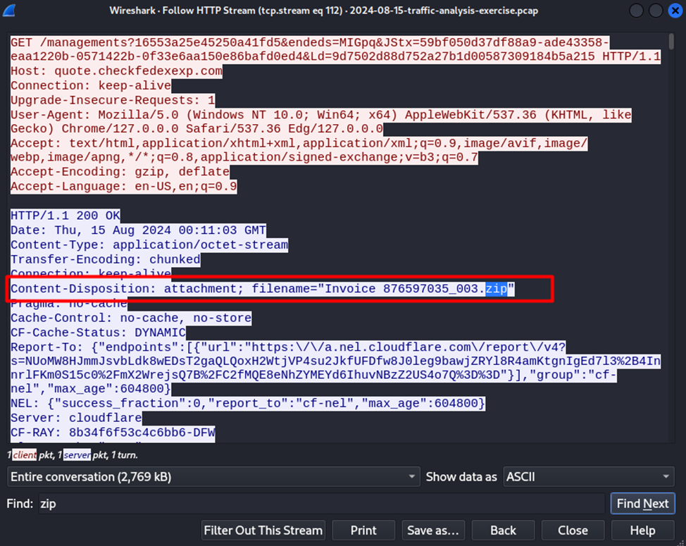Click the Close button

pyautogui.click(x=573, y=531)
